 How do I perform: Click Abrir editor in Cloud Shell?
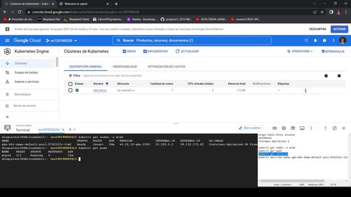pos(250,128)
